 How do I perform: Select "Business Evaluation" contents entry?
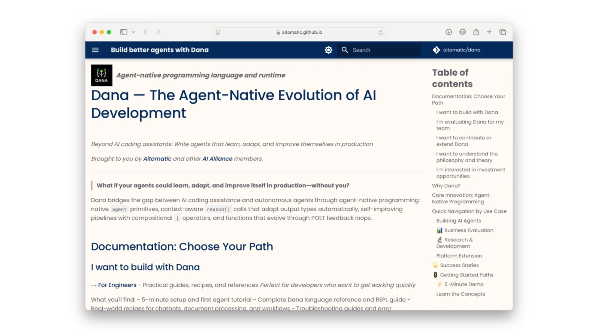[465, 230]
